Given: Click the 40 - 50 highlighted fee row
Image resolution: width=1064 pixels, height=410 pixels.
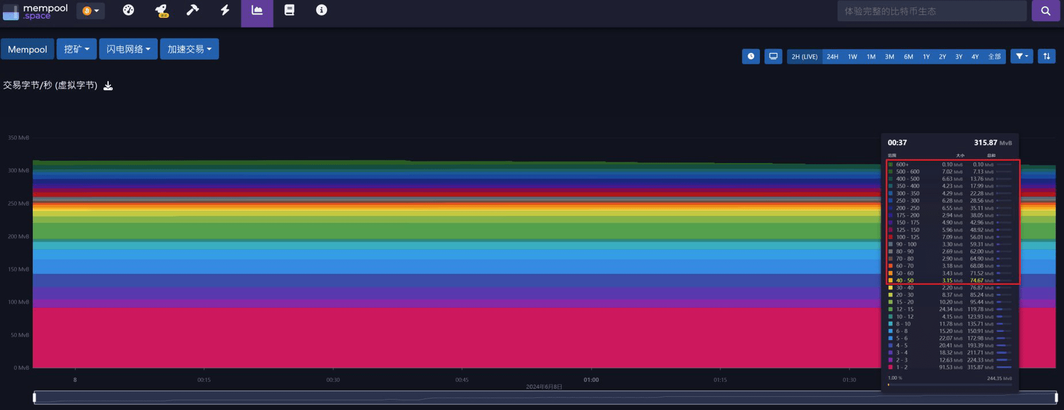Looking at the screenshot, I should (950, 280).
